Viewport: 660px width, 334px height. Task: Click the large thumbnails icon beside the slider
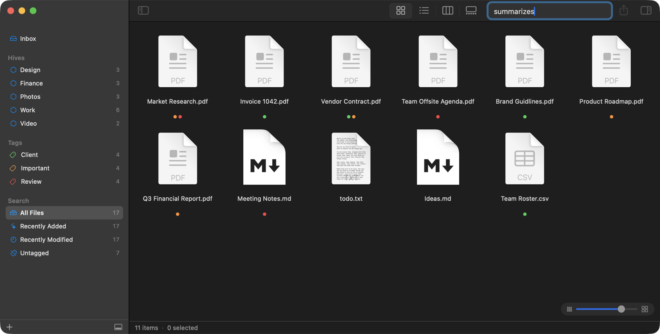645,309
